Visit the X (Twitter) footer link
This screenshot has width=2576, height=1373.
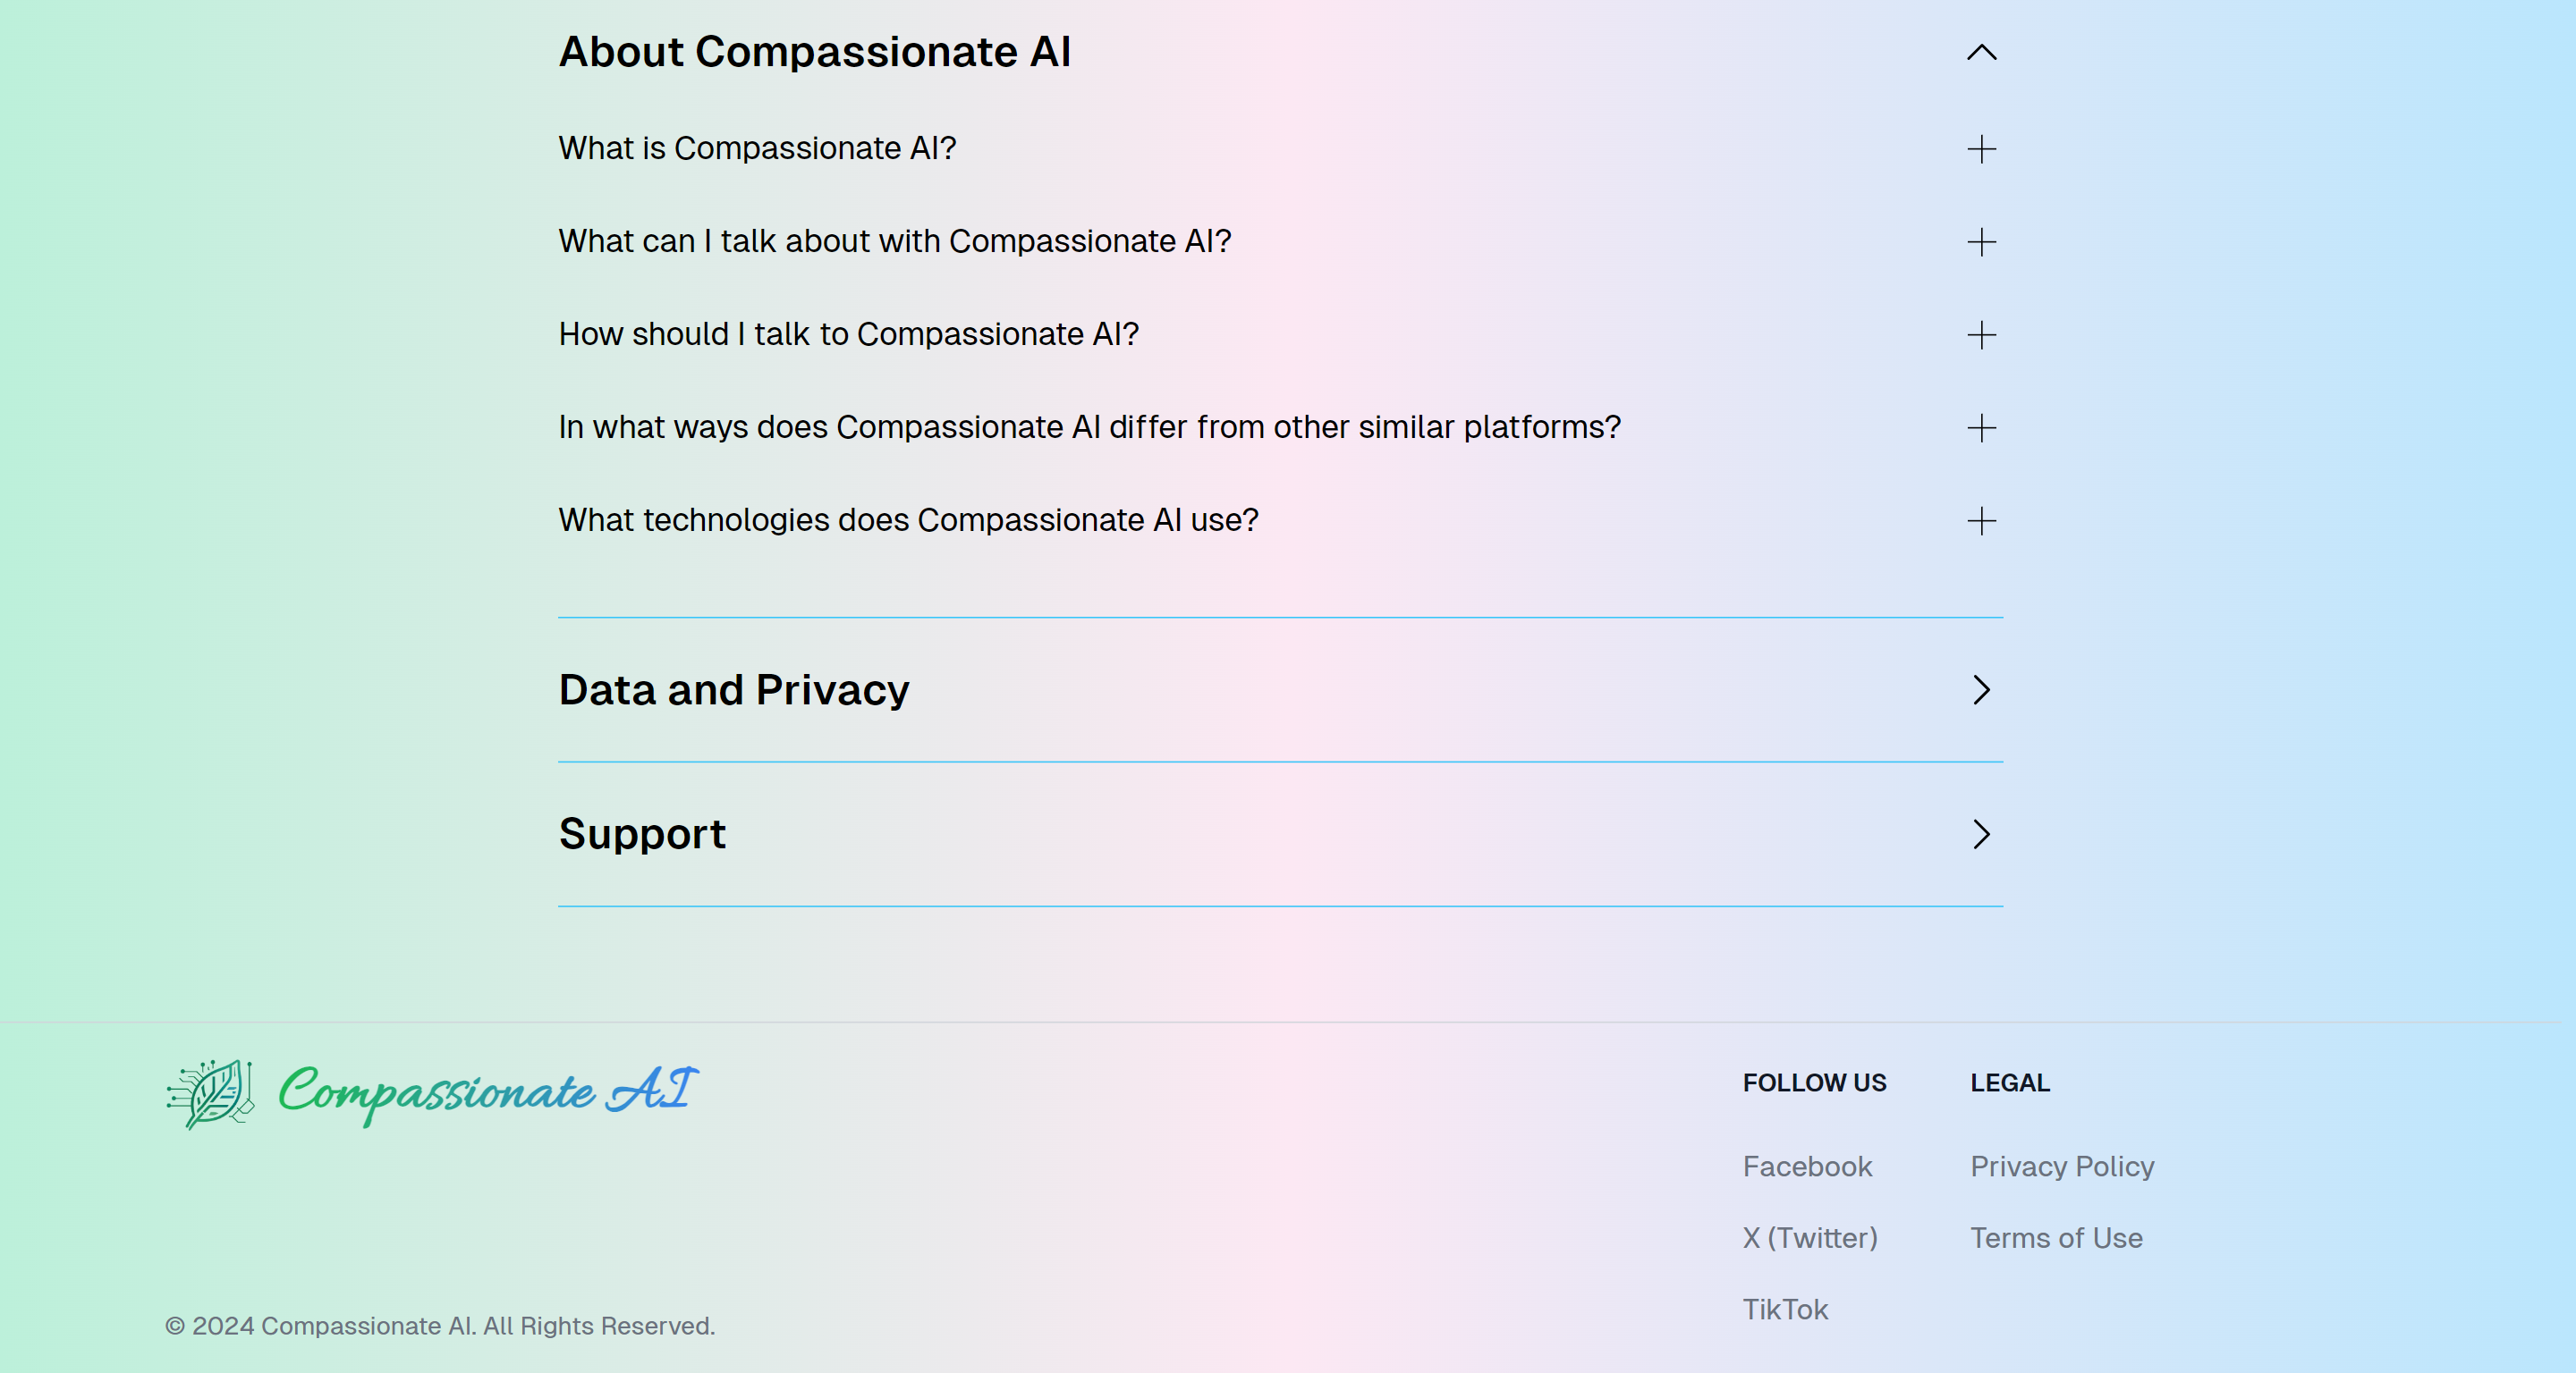[x=1810, y=1238]
